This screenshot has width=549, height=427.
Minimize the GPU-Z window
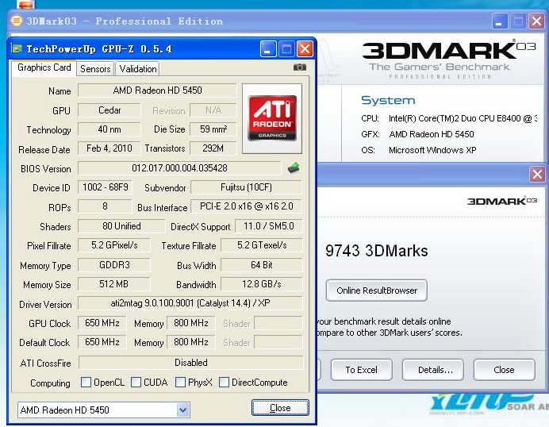point(268,48)
